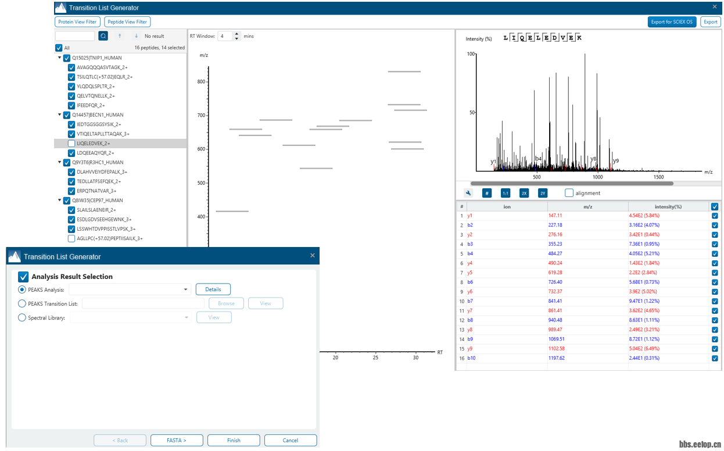
Task: Open the PEAKS Analysis dropdown
Action: 186,289
